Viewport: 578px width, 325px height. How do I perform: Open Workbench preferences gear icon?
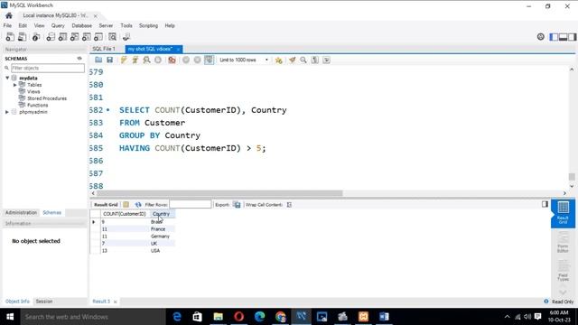click(540, 36)
